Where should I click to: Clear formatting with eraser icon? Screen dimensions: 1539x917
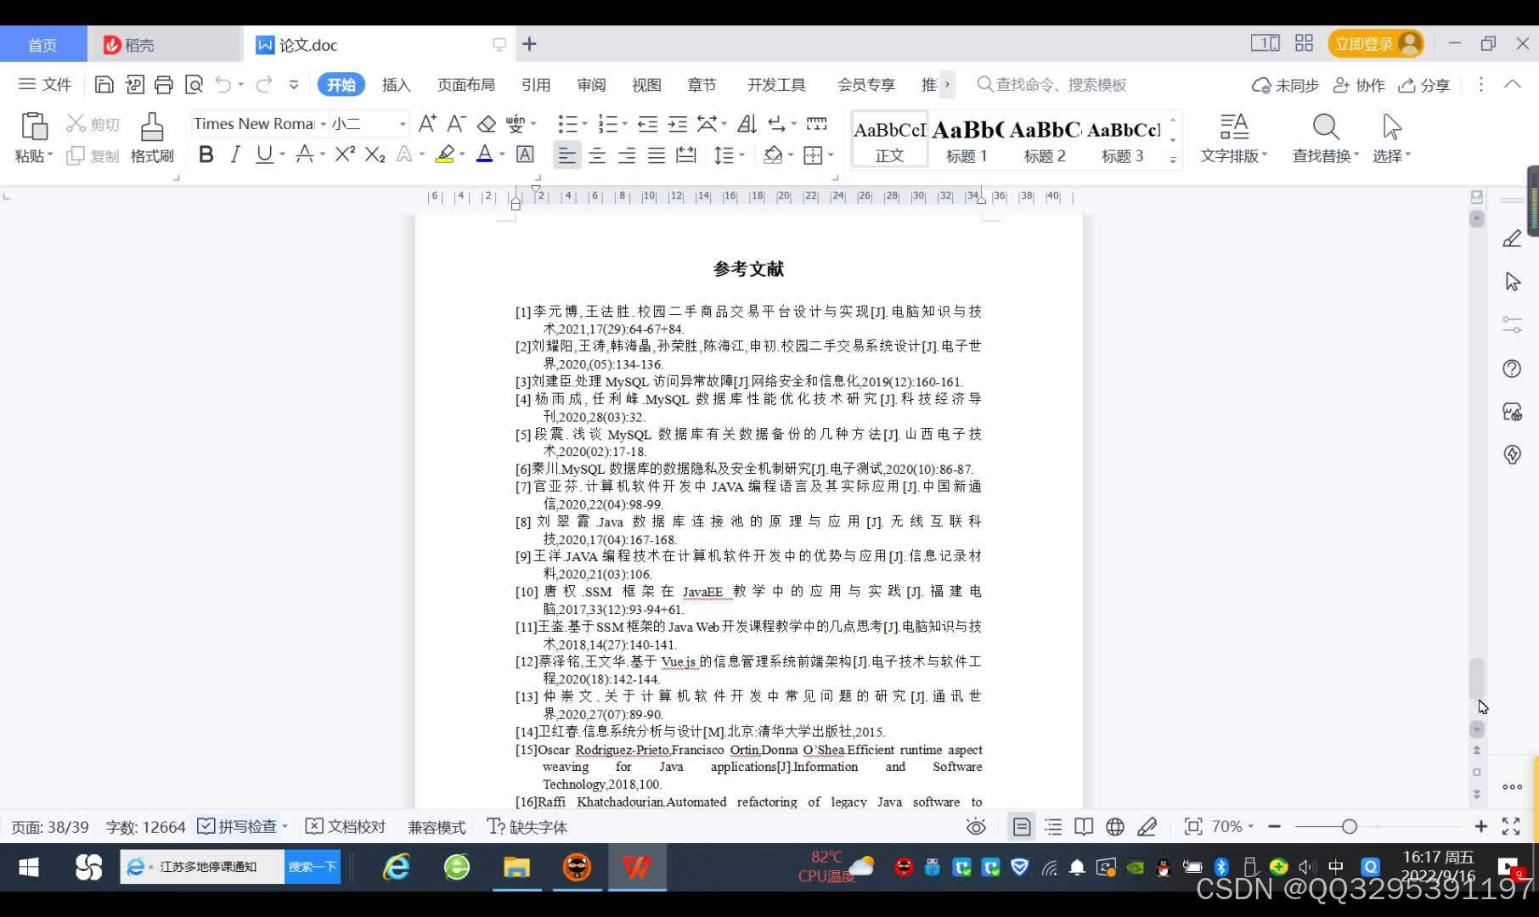[487, 124]
